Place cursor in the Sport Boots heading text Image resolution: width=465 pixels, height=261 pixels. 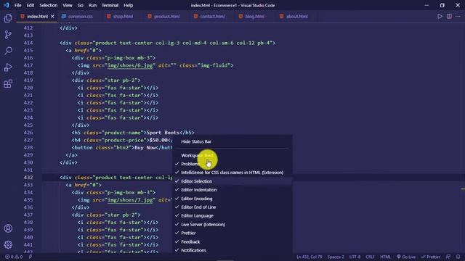point(163,133)
